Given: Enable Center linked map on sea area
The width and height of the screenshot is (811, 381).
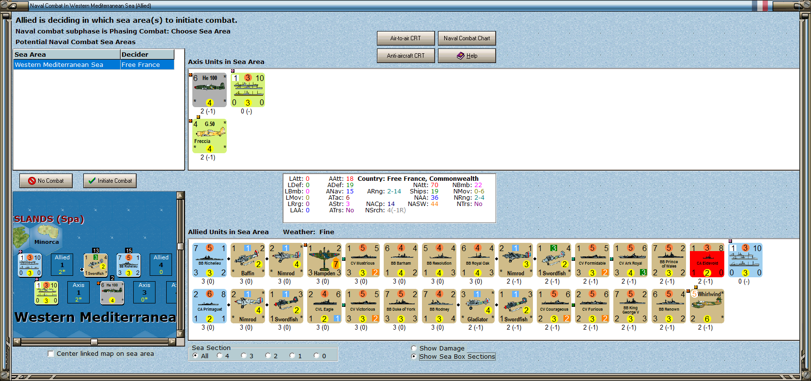Looking at the screenshot, I should (x=51, y=353).
